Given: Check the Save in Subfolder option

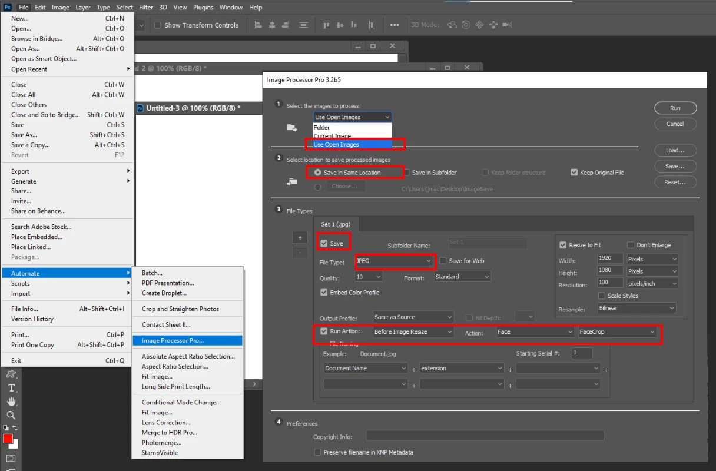Looking at the screenshot, I should 407,173.
